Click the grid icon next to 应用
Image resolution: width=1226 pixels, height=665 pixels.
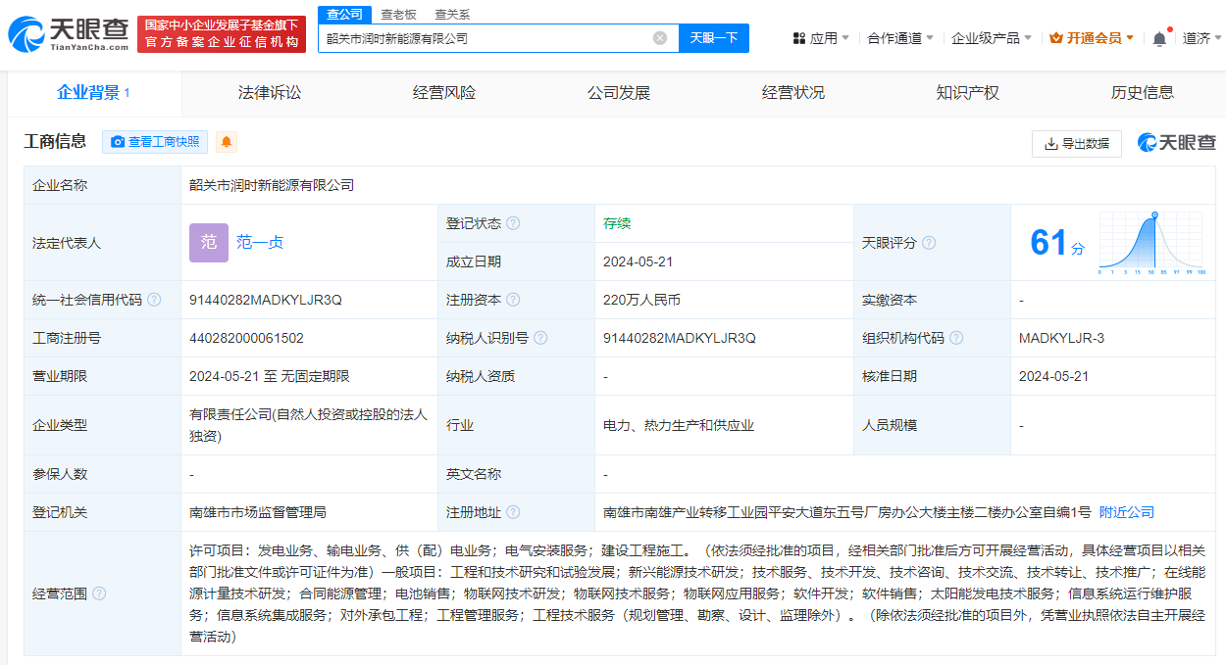(x=797, y=35)
